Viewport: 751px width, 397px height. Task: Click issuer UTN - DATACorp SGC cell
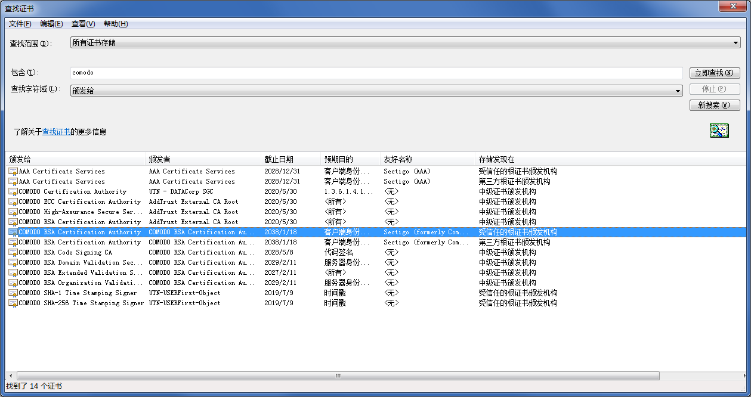(x=181, y=192)
